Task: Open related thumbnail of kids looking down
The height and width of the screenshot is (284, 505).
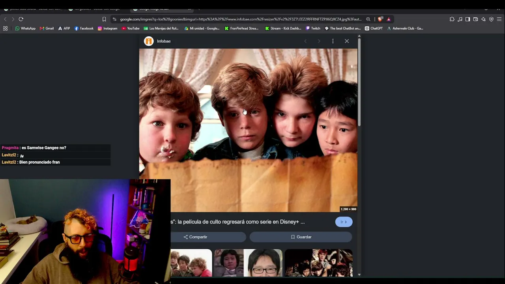Action: [191, 263]
